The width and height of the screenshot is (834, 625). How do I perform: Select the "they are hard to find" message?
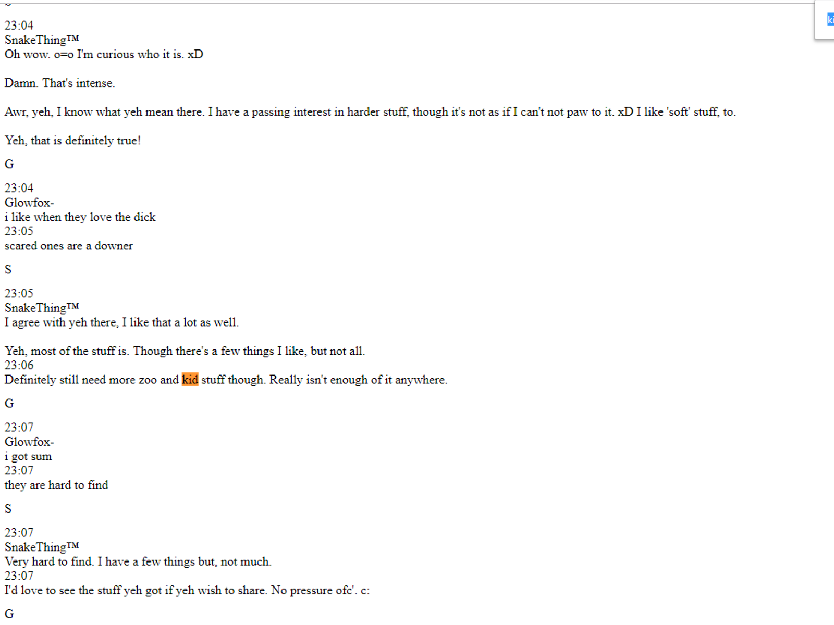pyautogui.click(x=56, y=485)
